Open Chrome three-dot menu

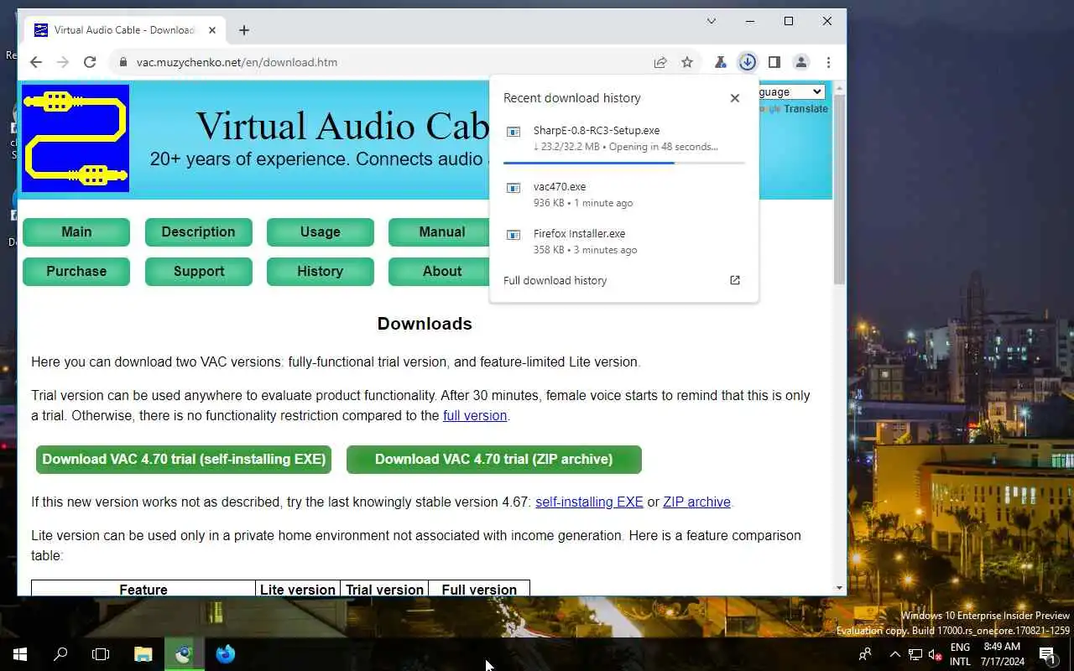[x=828, y=62]
